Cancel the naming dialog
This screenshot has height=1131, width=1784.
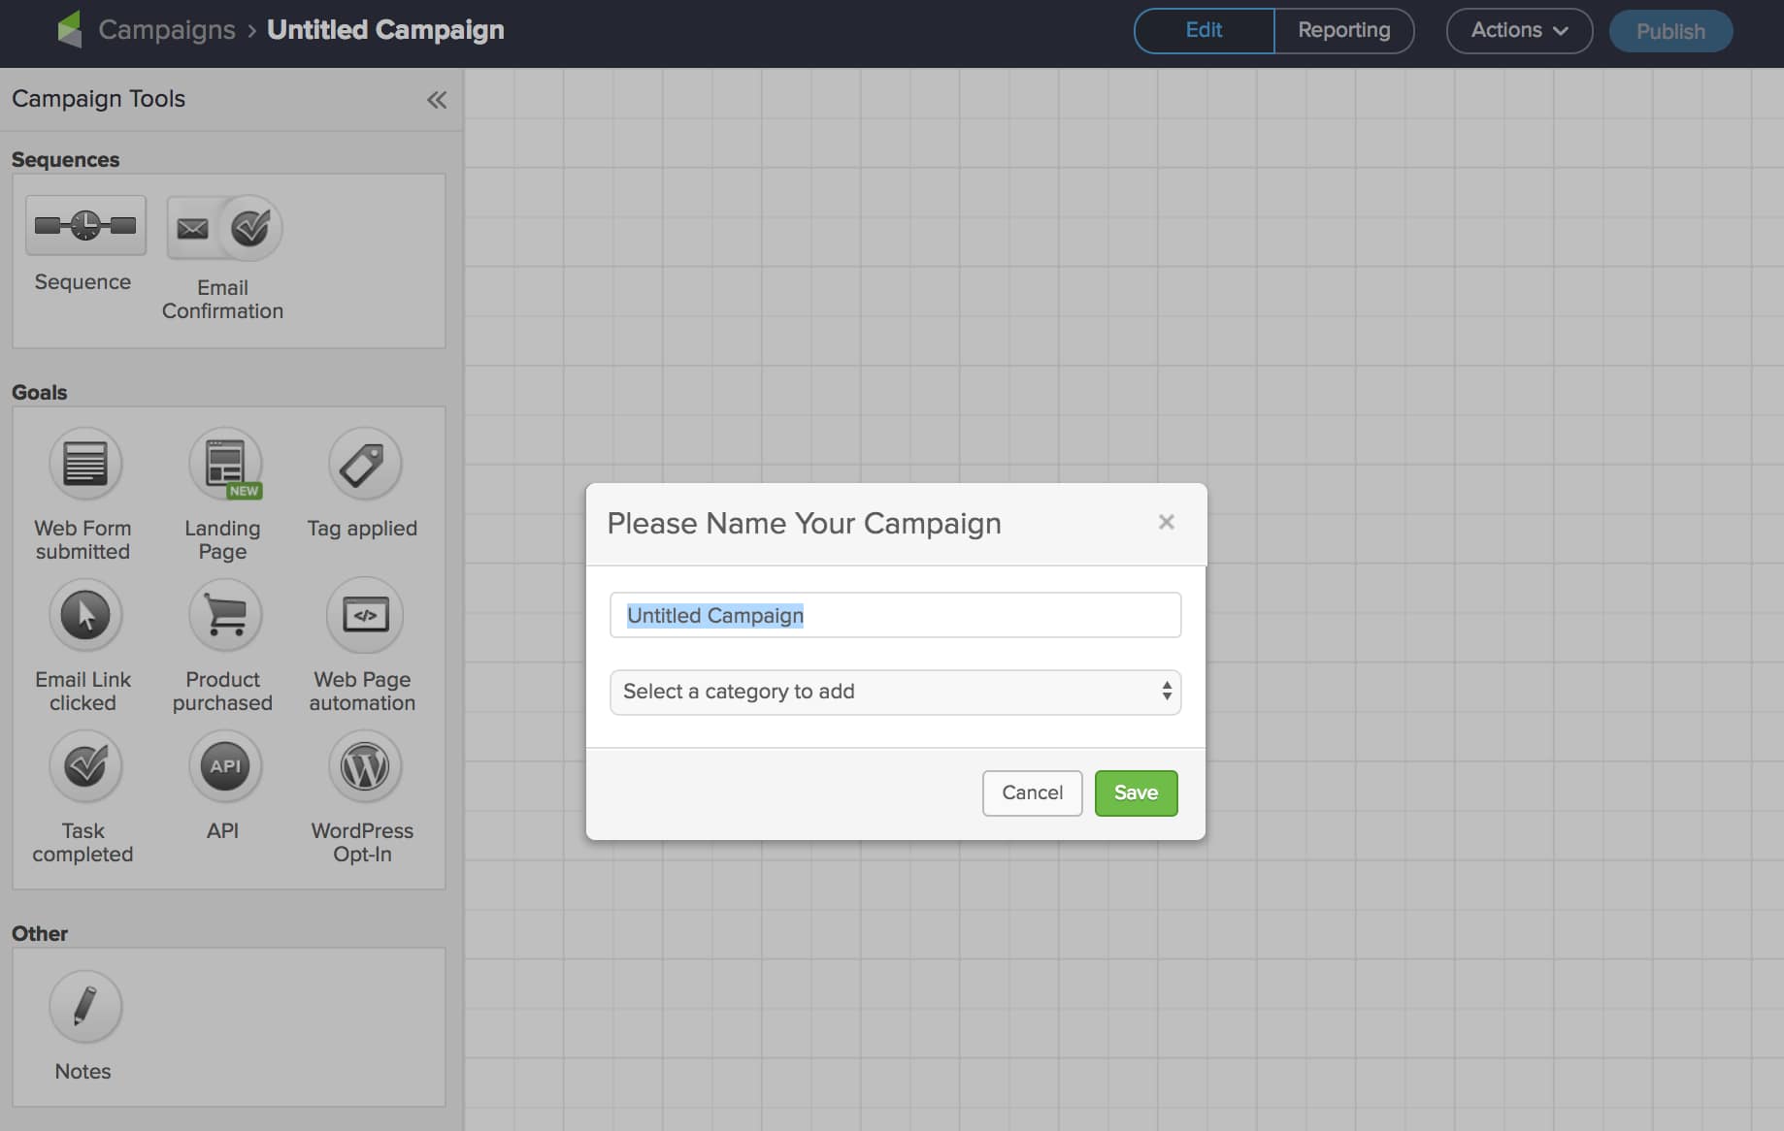(x=1032, y=792)
